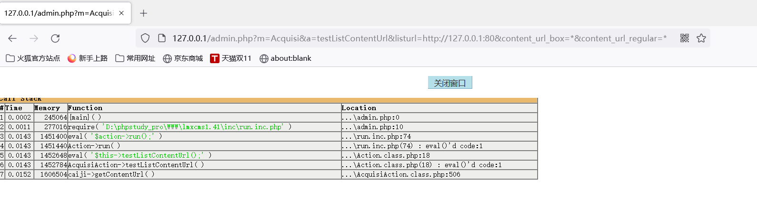This screenshot has width=757, height=208.
Task: Click the forward navigation arrow
Action: 34,38
